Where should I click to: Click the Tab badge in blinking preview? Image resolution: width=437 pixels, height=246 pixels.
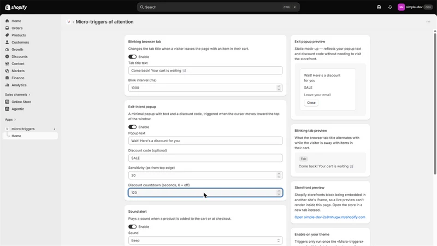[303, 159]
